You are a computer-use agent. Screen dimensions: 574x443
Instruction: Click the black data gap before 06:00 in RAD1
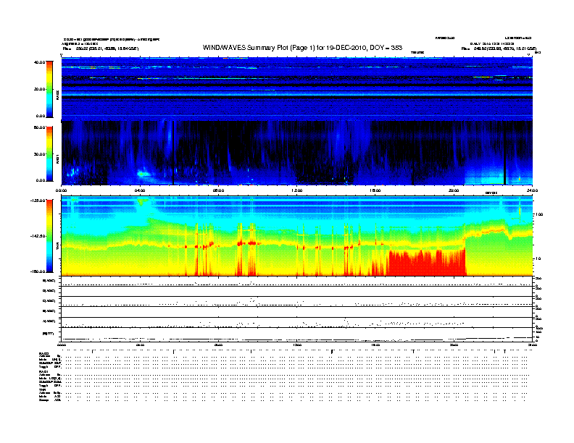pyautogui.click(x=173, y=153)
